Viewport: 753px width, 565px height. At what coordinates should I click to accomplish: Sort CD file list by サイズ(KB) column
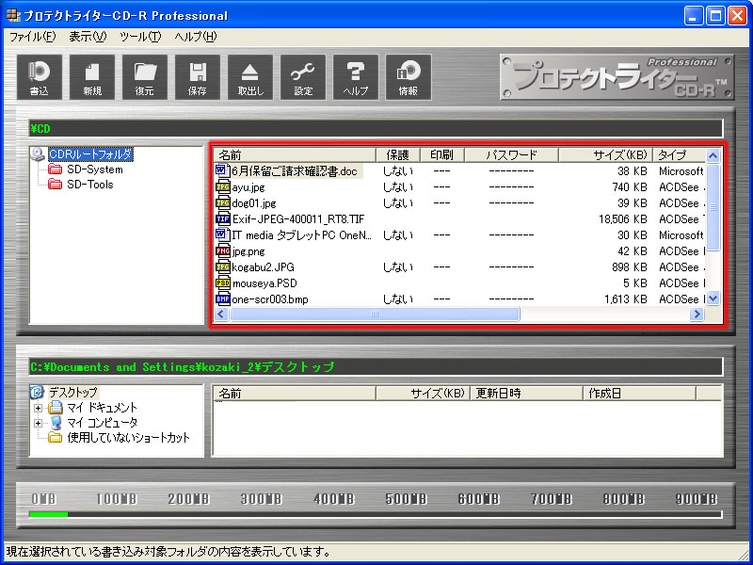605,154
